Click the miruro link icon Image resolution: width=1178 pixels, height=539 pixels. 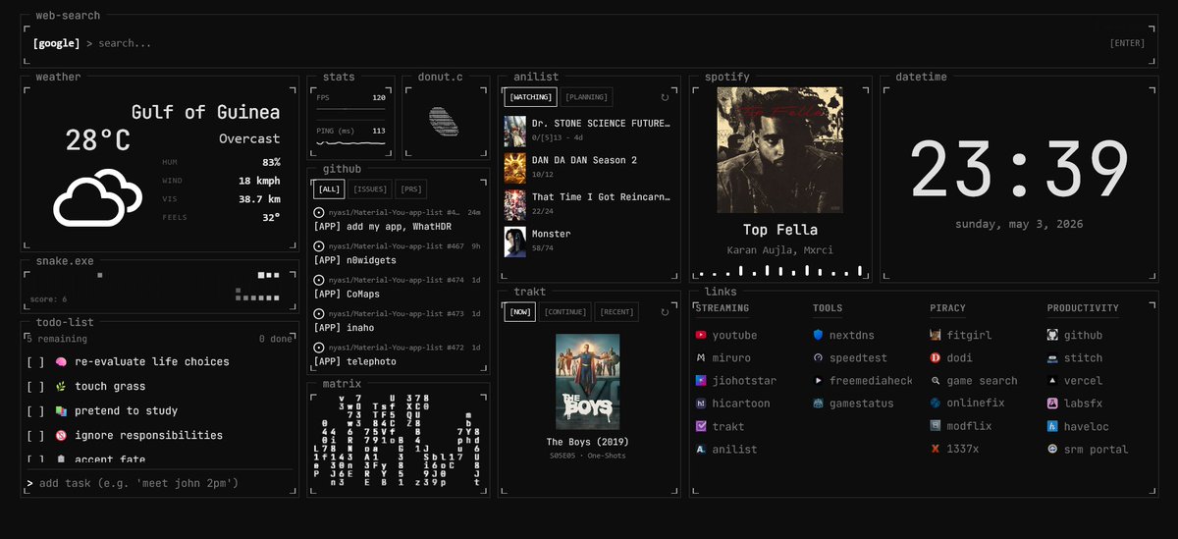point(701,358)
